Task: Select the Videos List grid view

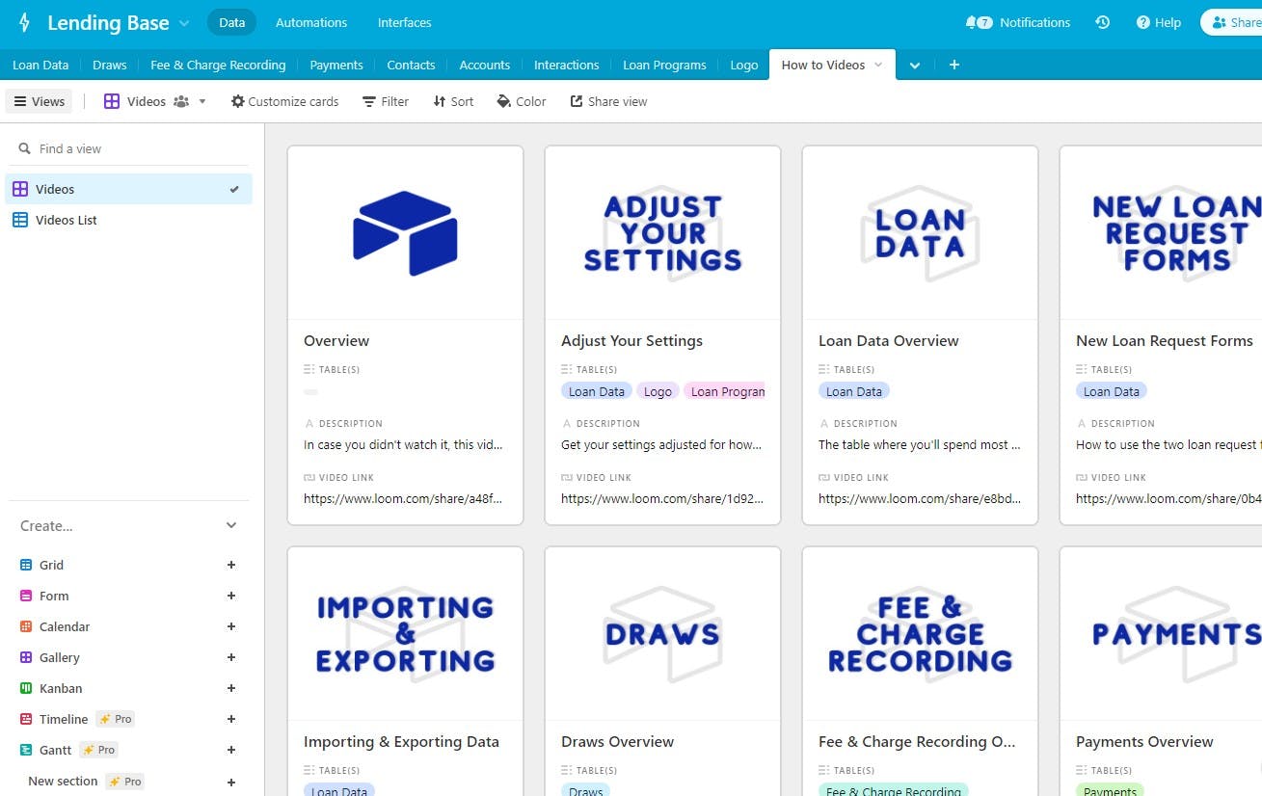Action: 129,220
